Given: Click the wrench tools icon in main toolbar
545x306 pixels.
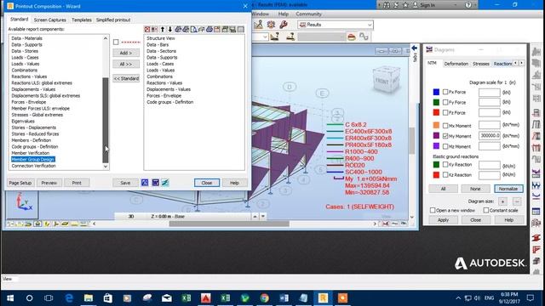Looking at the screenshot, I should 284,25.
